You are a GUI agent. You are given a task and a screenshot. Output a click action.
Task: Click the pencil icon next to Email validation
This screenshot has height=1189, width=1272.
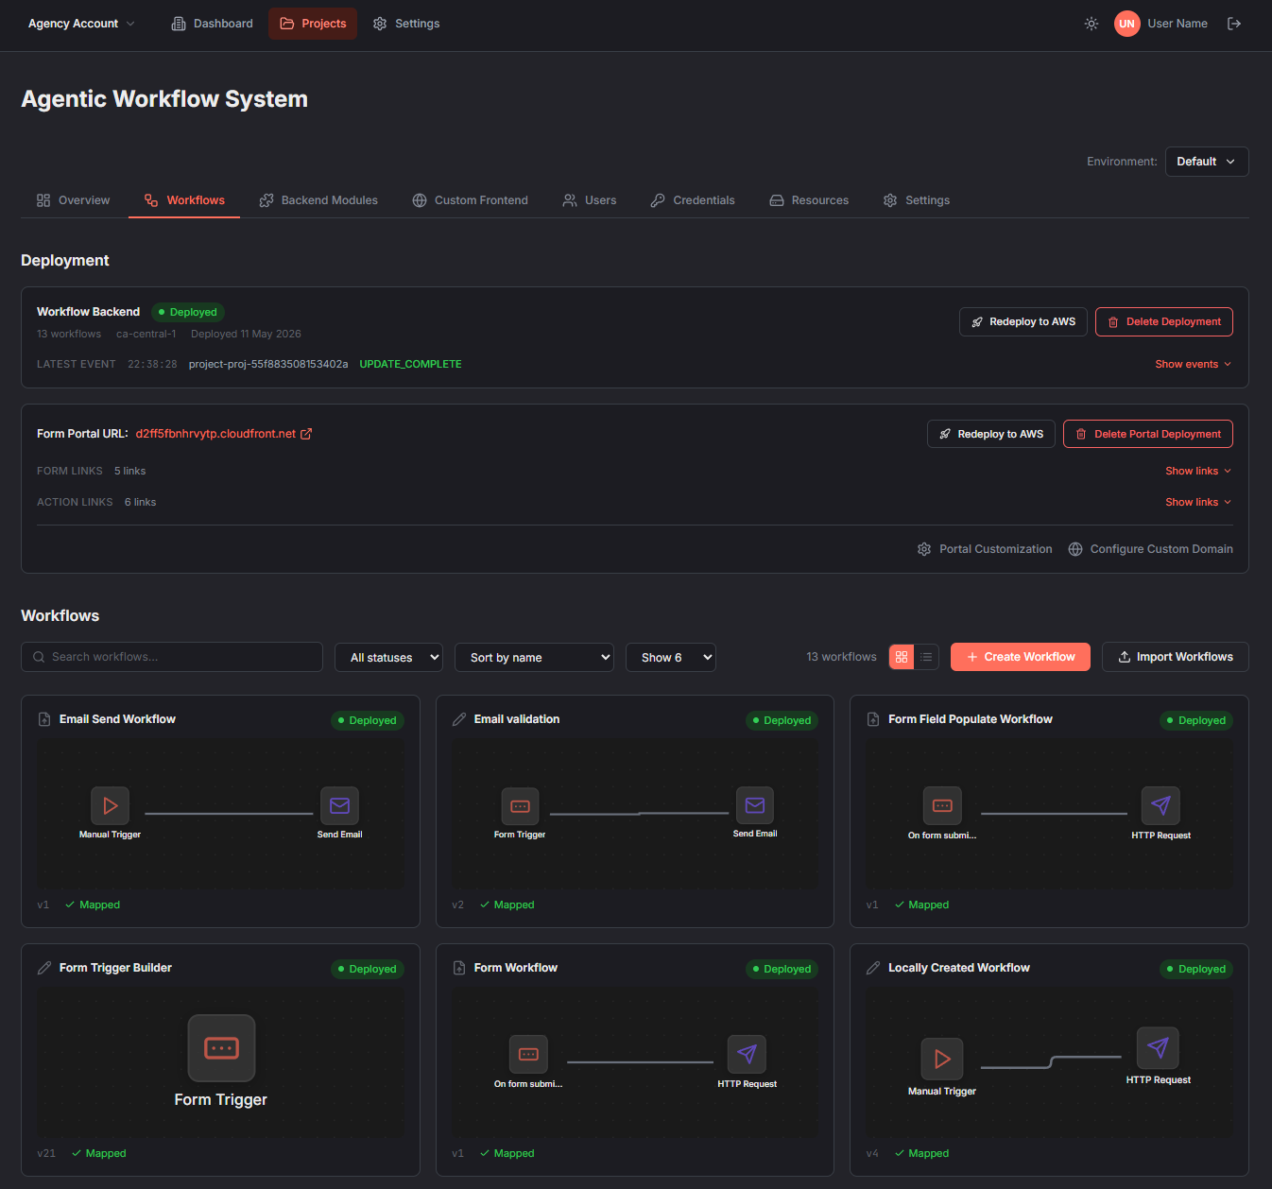pos(459,719)
